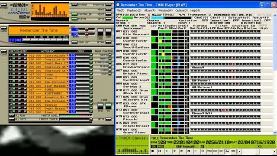Click return-to-start icon in Edirol player
The width and height of the screenshot is (277, 156).
(42, 37)
